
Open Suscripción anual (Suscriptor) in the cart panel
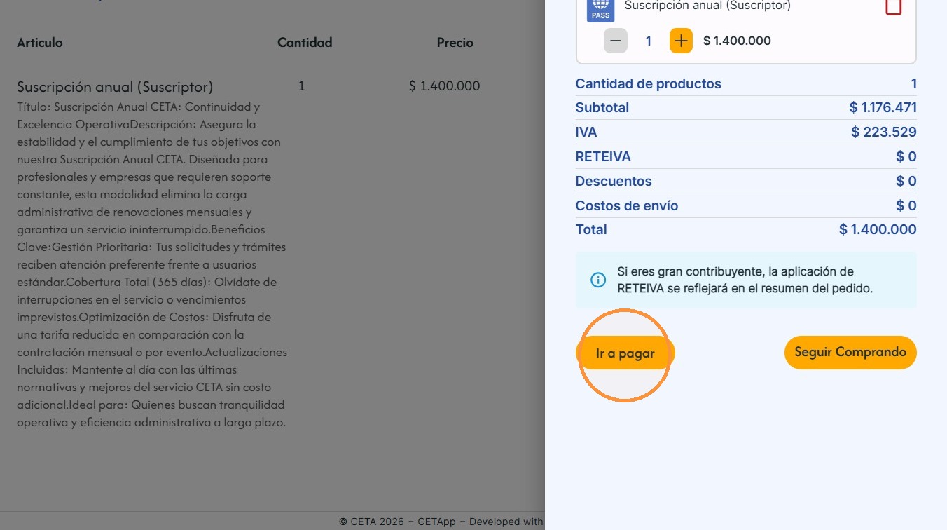point(707,6)
